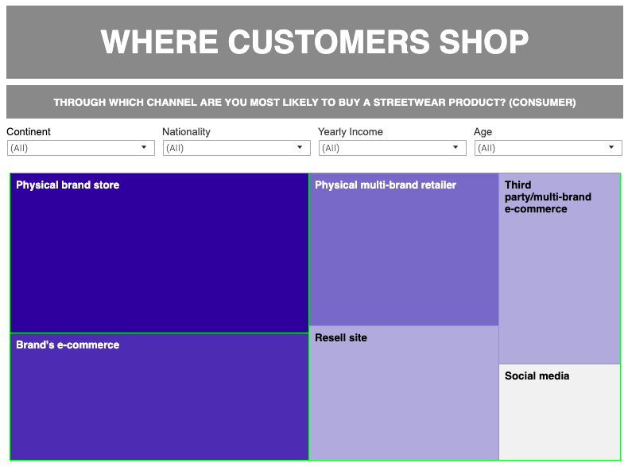Image resolution: width=628 pixels, height=467 pixels.
Task: Select the Social media treemap tile
Action: click(559, 411)
